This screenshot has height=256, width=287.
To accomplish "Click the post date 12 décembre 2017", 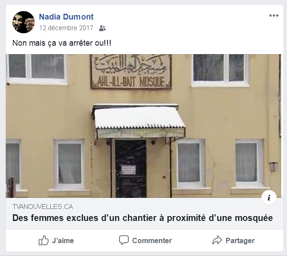I will pos(66,28).
